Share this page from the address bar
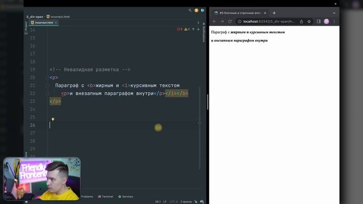This screenshot has width=363, height=204. (x=301, y=22)
